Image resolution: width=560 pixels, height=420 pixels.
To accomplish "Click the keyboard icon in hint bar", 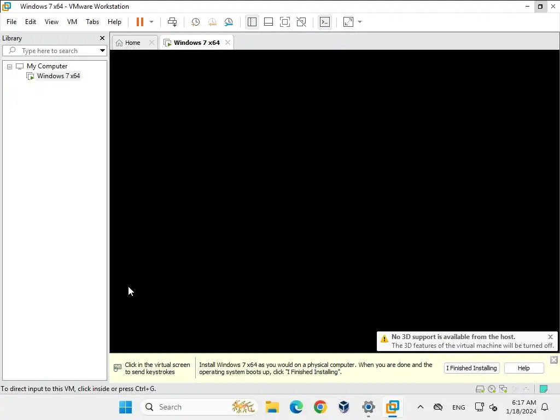I will pos(118,368).
